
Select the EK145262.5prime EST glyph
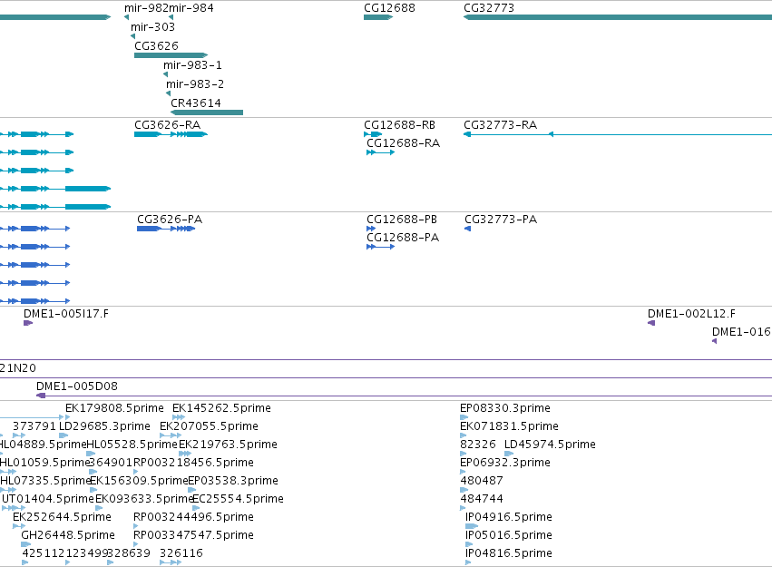click(x=179, y=417)
